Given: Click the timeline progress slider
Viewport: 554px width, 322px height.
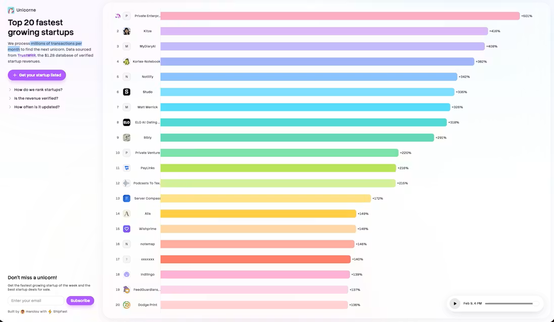Looking at the screenshot, I should click(512, 304).
